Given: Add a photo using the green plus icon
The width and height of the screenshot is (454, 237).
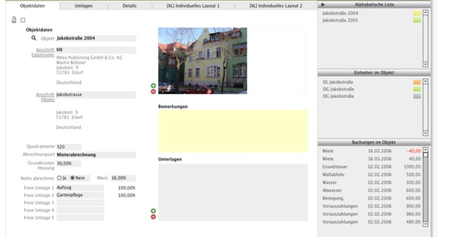Looking at the screenshot, I should 152,85.
